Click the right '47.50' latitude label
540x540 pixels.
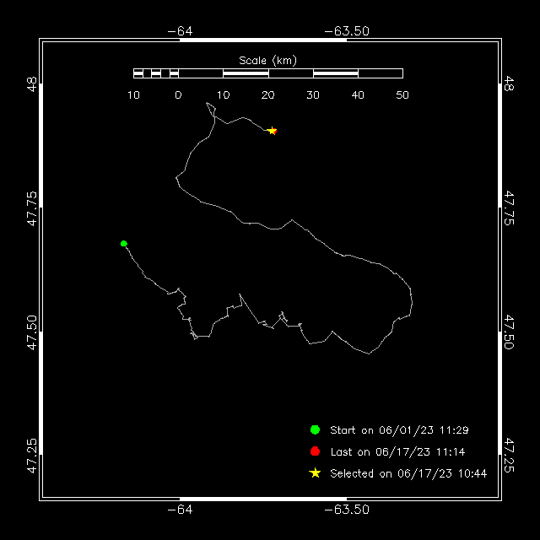pyautogui.click(x=509, y=332)
